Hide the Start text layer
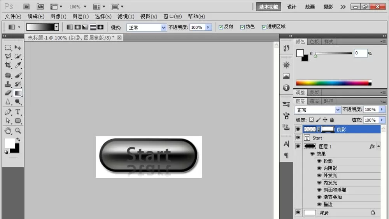 [298, 138]
